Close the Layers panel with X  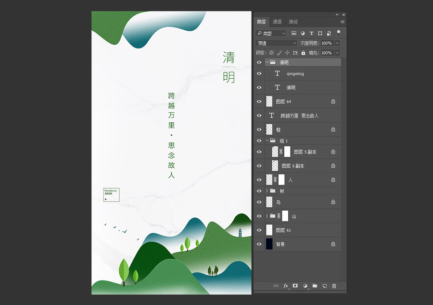pyautogui.click(x=344, y=14)
